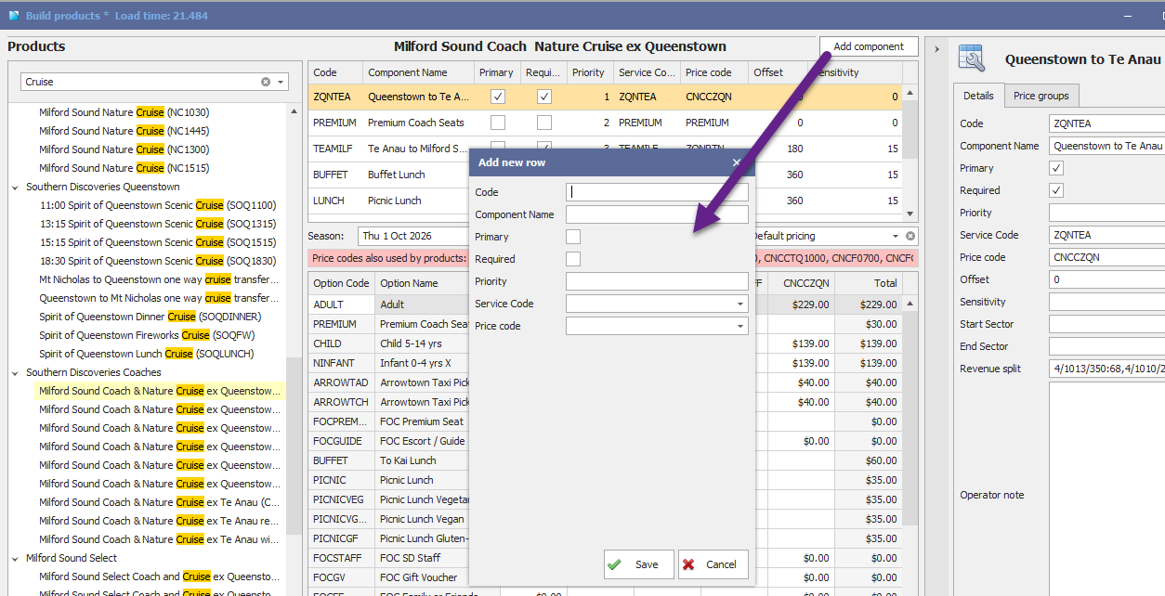Close the Add new row dialog
This screenshot has height=596, width=1165.
pos(737,162)
